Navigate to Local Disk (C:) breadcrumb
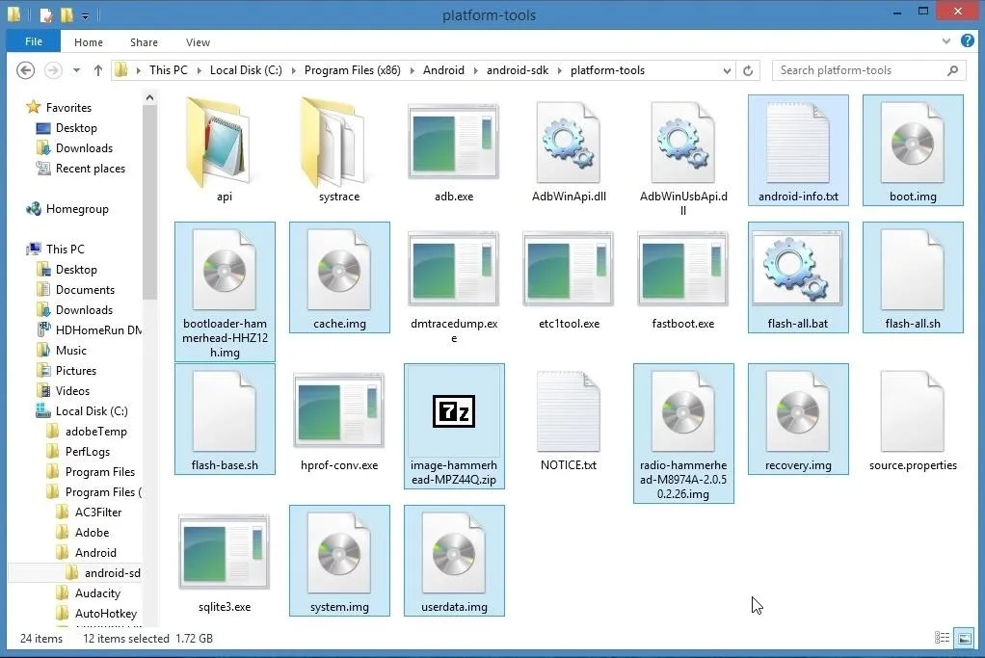The height and width of the screenshot is (658, 985). [246, 70]
